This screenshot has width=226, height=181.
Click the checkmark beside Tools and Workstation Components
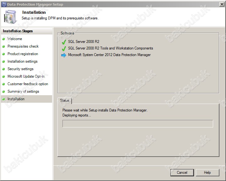[64, 49]
